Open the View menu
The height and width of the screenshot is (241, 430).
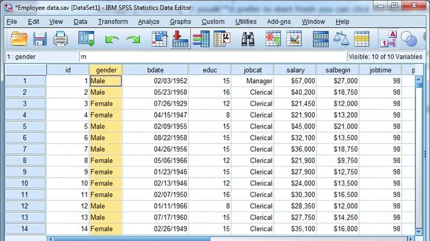[56, 21]
